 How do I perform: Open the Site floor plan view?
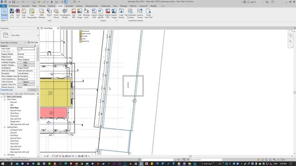(x=12, y=105)
